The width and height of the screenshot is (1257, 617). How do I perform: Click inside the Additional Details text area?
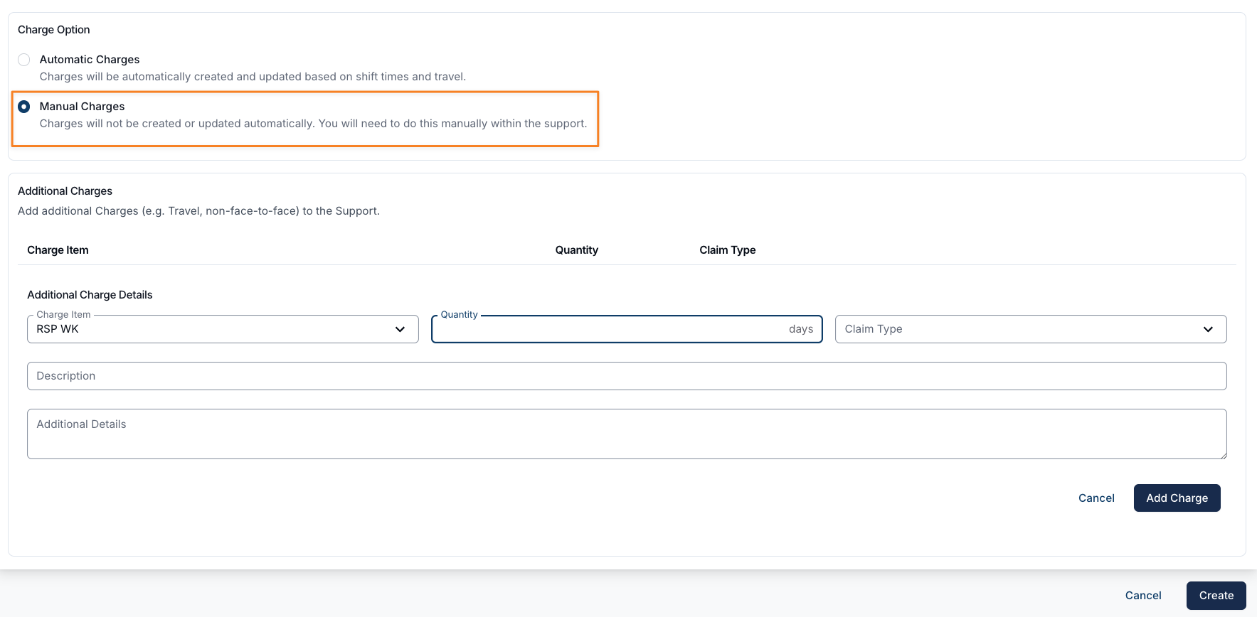626,434
